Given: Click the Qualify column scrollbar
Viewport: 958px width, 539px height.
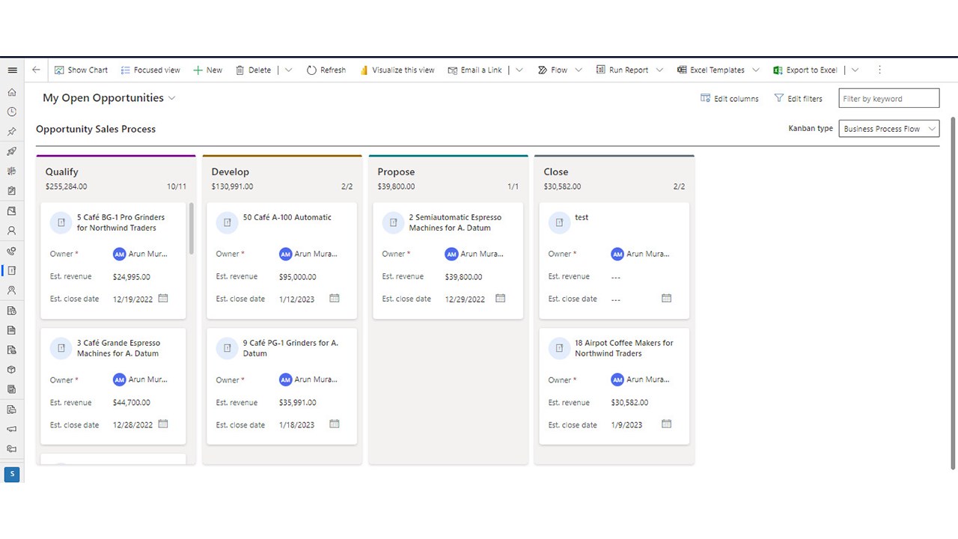Looking at the screenshot, I should coord(192,228).
